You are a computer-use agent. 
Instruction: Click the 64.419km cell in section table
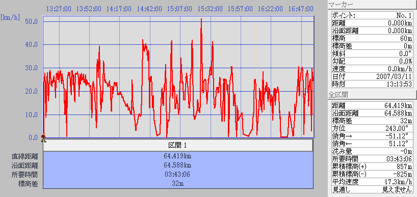(x=178, y=156)
